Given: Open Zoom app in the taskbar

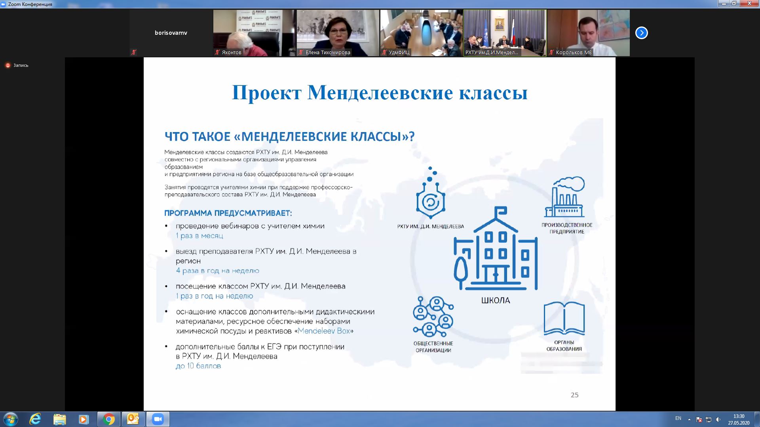Looking at the screenshot, I should [158, 419].
